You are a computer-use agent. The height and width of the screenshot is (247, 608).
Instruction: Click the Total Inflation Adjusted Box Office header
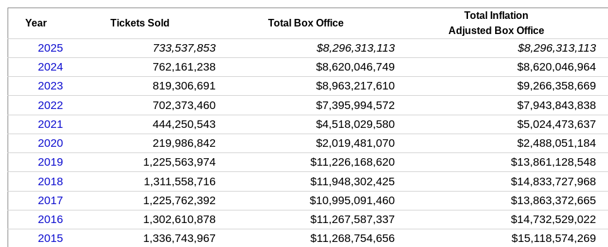point(496,23)
